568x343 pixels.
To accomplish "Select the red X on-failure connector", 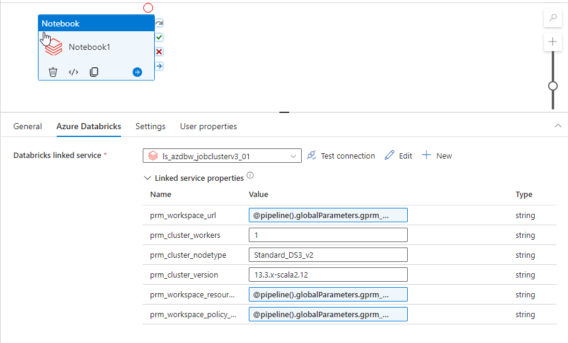I will click(x=159, y=52).
